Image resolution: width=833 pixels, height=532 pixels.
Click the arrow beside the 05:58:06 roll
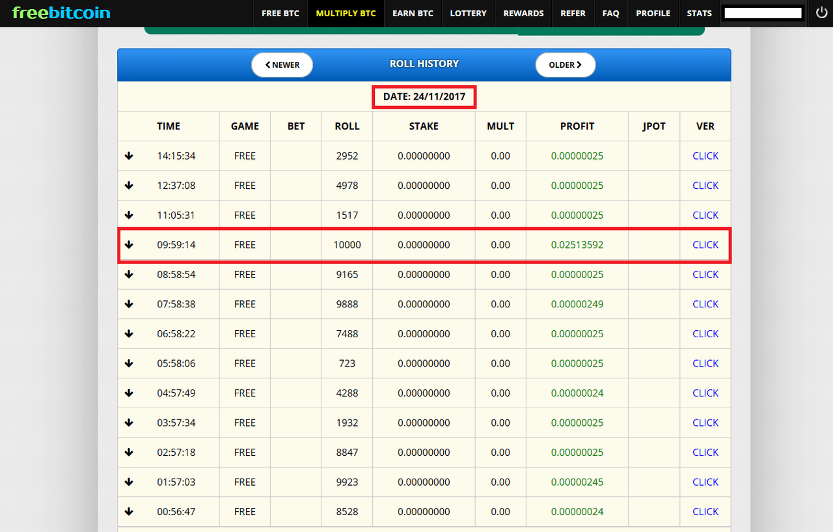(129, 363)
